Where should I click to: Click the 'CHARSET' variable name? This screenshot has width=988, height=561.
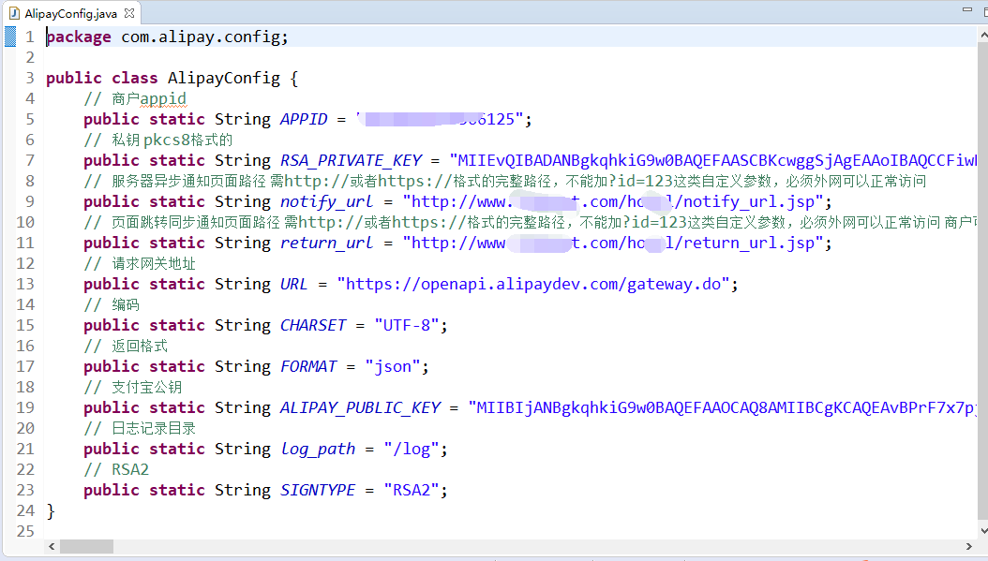(313, 326)
